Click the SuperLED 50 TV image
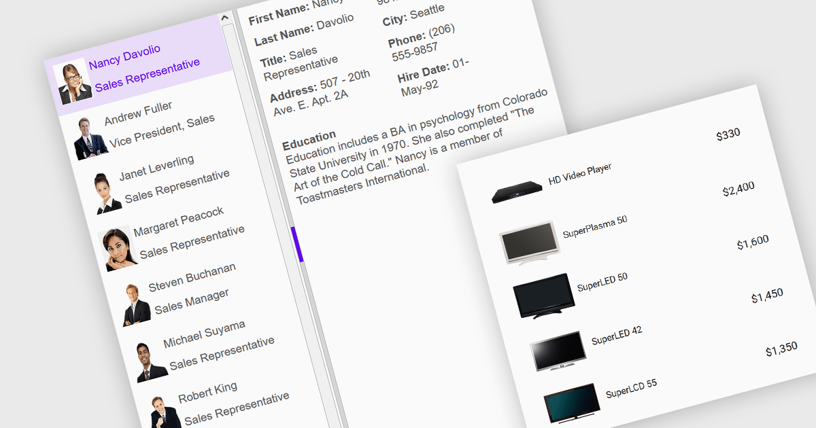 pos(543,296)
